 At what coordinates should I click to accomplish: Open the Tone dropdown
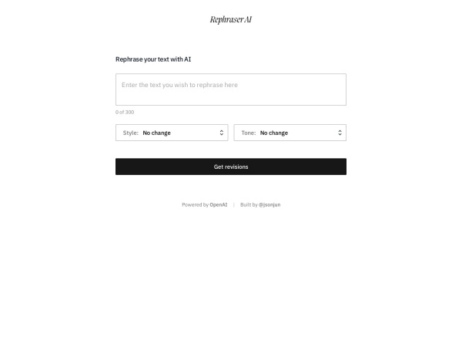tap(290, 133)
